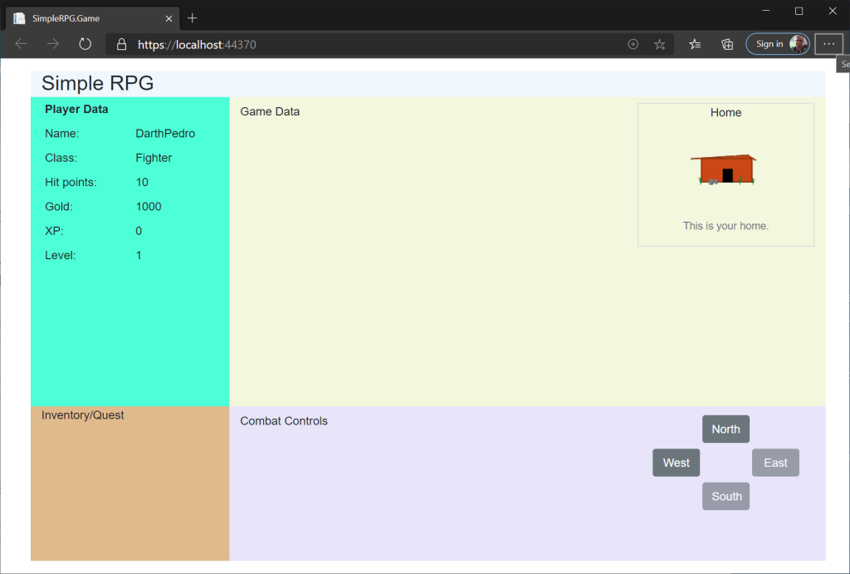The image size is (850, 574).
Task: Open the Settings and more ellipsis menu
Action: coord(828,44)
